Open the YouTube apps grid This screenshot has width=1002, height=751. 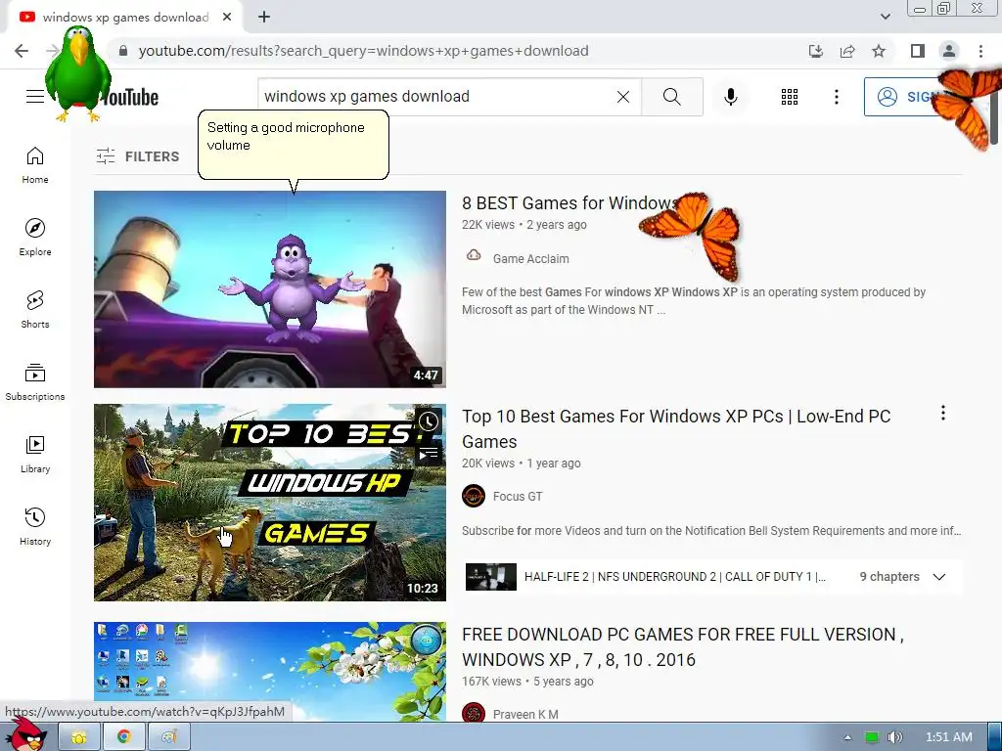click(x=790, y=97)
